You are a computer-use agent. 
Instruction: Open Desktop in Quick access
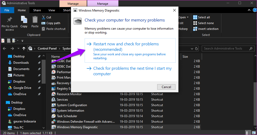point(19,56)
